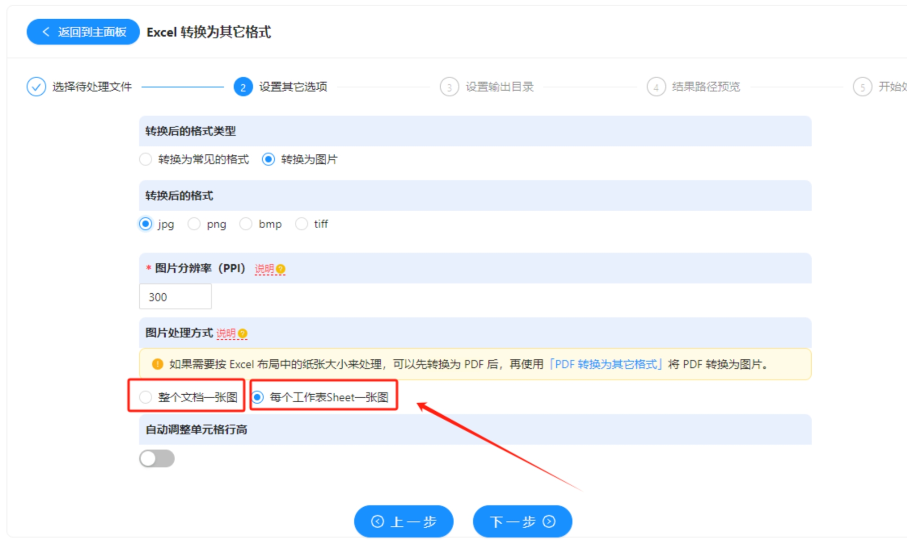Viewport: 907px width, 544px height.
Task: Click the completed step 1 checkmark icon
Action: (x=36, y=87)
